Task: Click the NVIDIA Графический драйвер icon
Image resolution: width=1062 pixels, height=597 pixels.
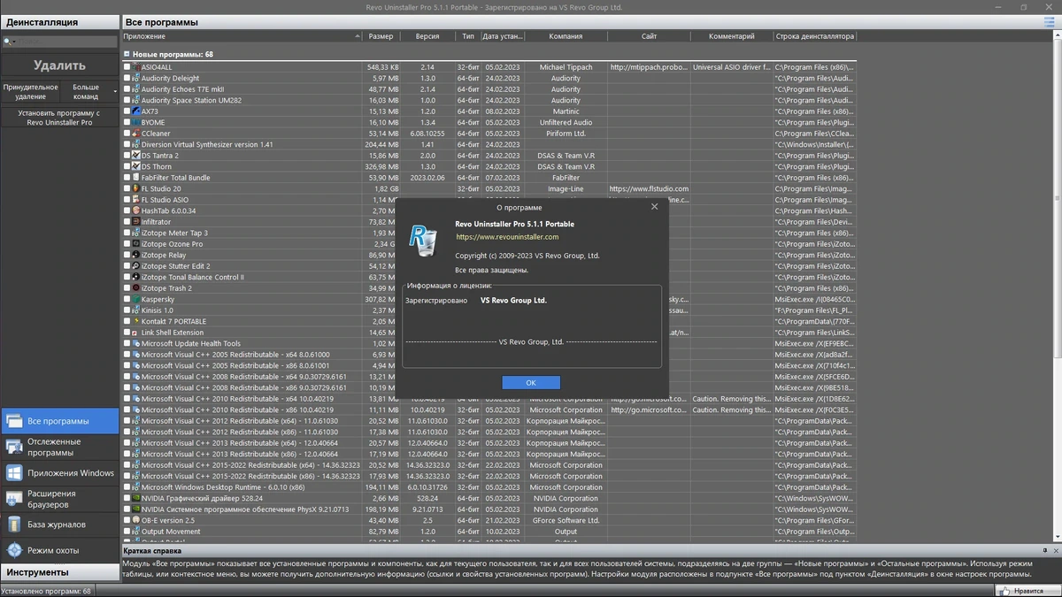Action: (135, 498)
